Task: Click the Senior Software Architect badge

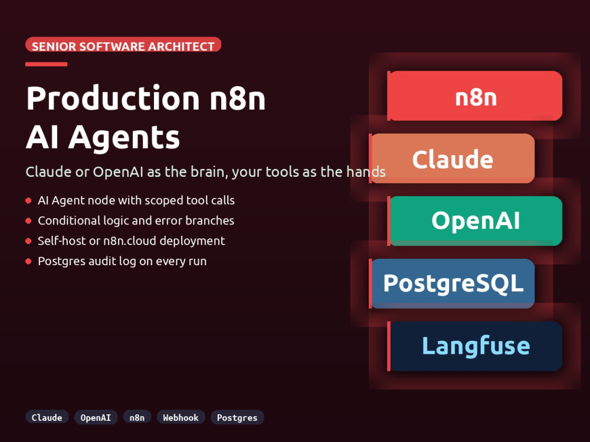Action: tap(123, 44)
